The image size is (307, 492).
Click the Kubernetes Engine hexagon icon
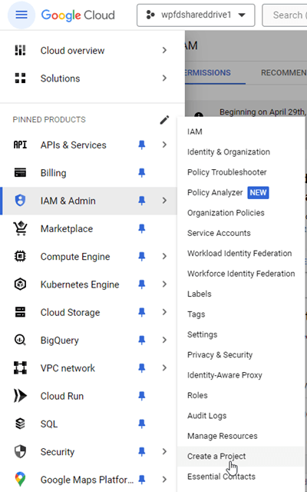coord(21,284)
